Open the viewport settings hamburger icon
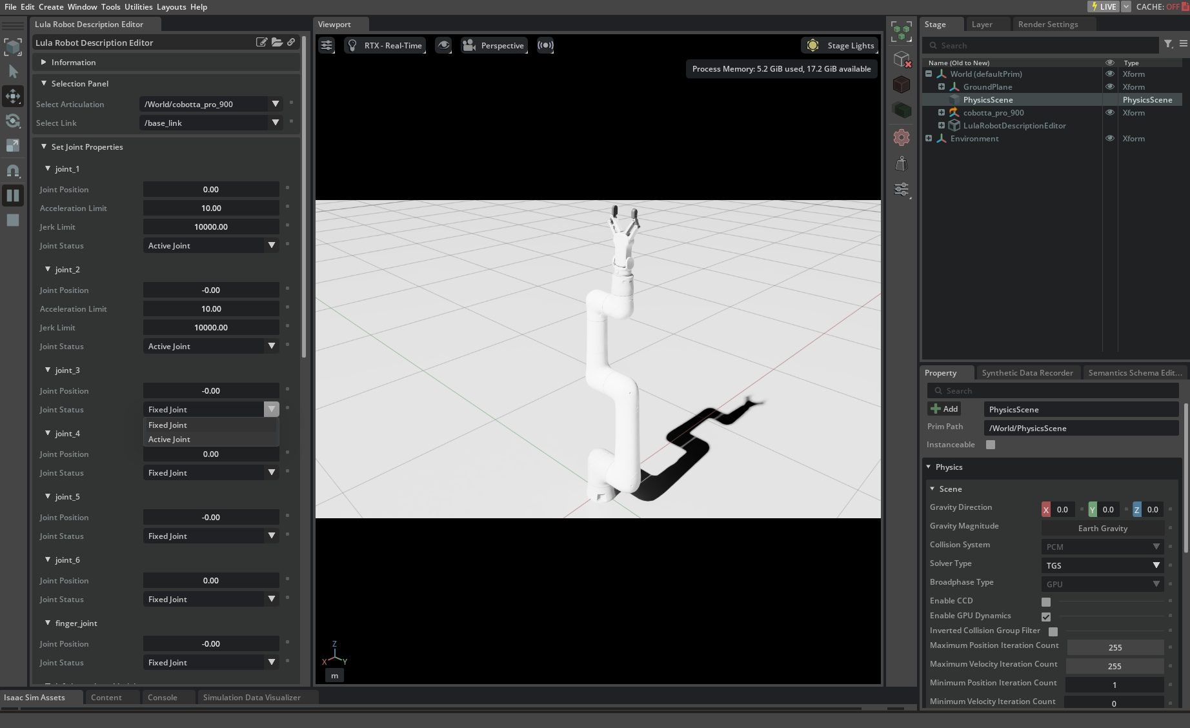Viewport: 1190px width, 728px height. (x=327, y=45)
